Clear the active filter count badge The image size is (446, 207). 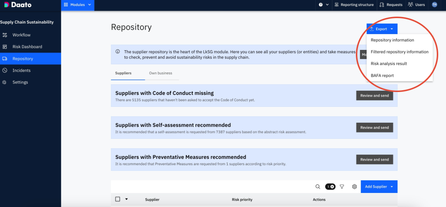pos(332,187)
